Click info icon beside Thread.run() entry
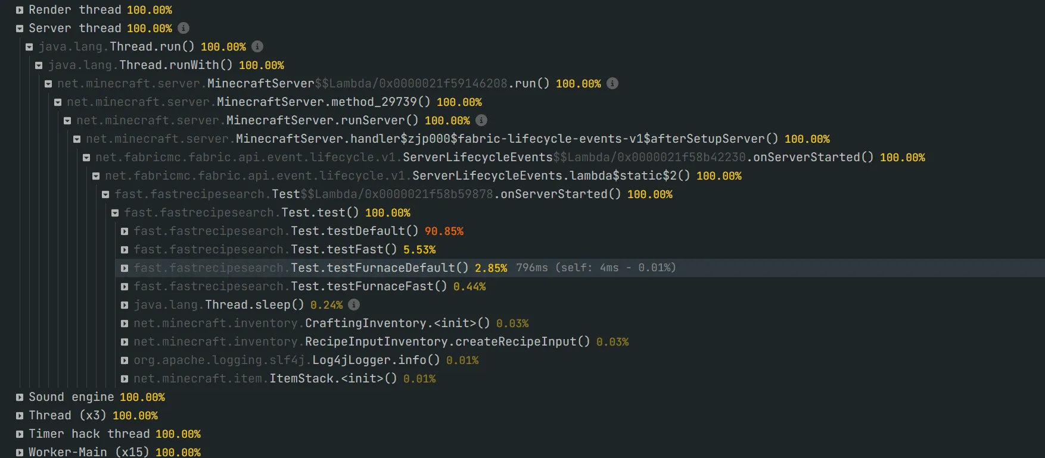The width and height of the screenshot is (1045, 458). [257, 46]
